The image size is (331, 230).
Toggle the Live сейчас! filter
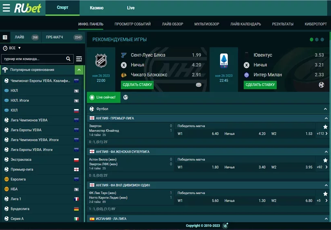(x=104, y=97)
